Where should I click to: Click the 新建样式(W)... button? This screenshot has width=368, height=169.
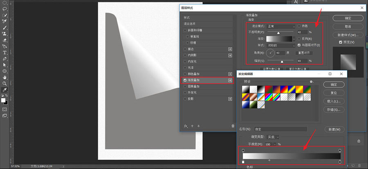[x=348, y=35]
